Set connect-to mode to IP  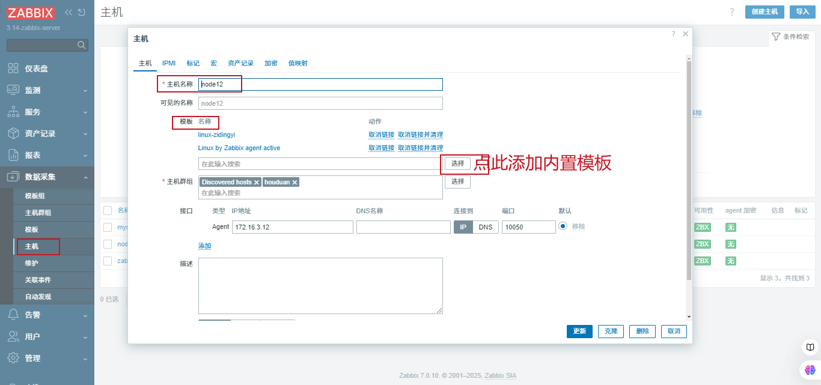463,227
